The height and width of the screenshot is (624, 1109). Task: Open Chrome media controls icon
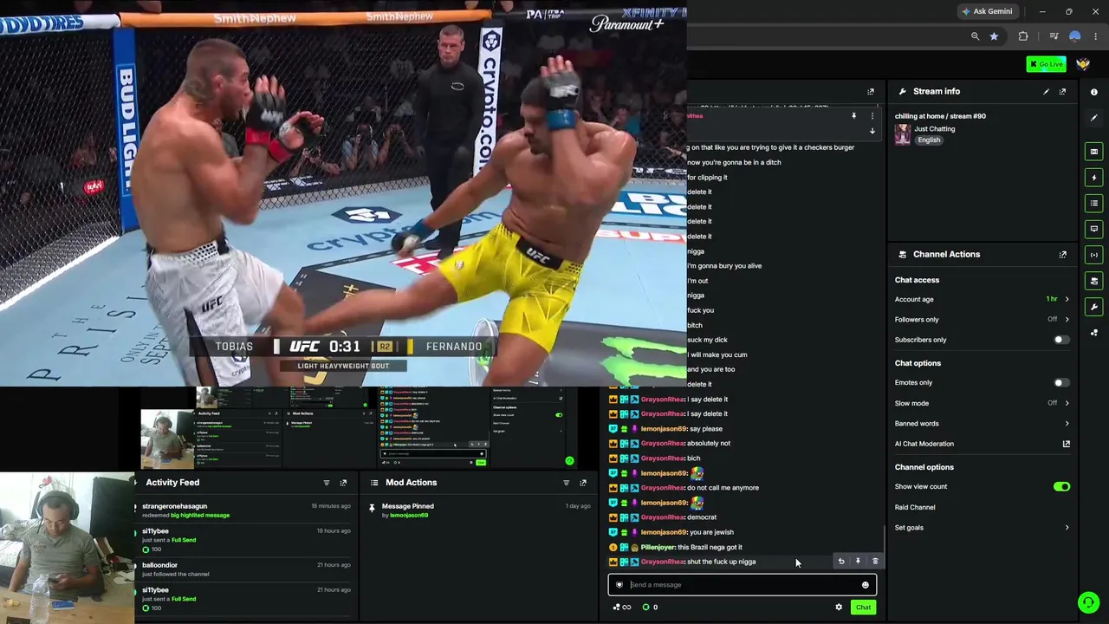1054,36
